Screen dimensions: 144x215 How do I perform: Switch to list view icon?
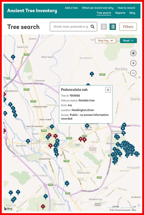(113, 27)
